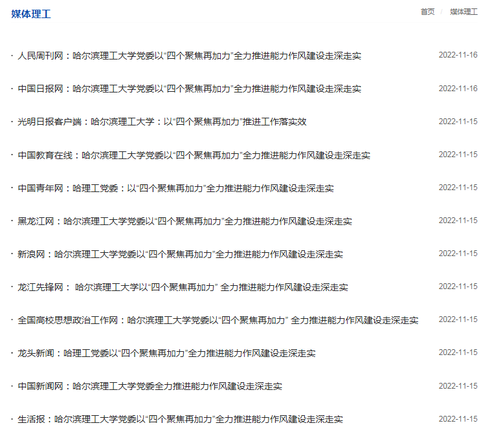
Task: Click the 2022-11-16 date beside 中国日报网
Action: coord(458,88)
